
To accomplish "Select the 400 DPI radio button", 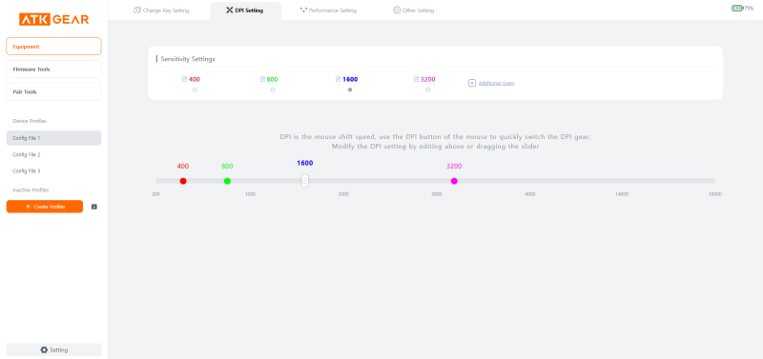I will point(195,90).
